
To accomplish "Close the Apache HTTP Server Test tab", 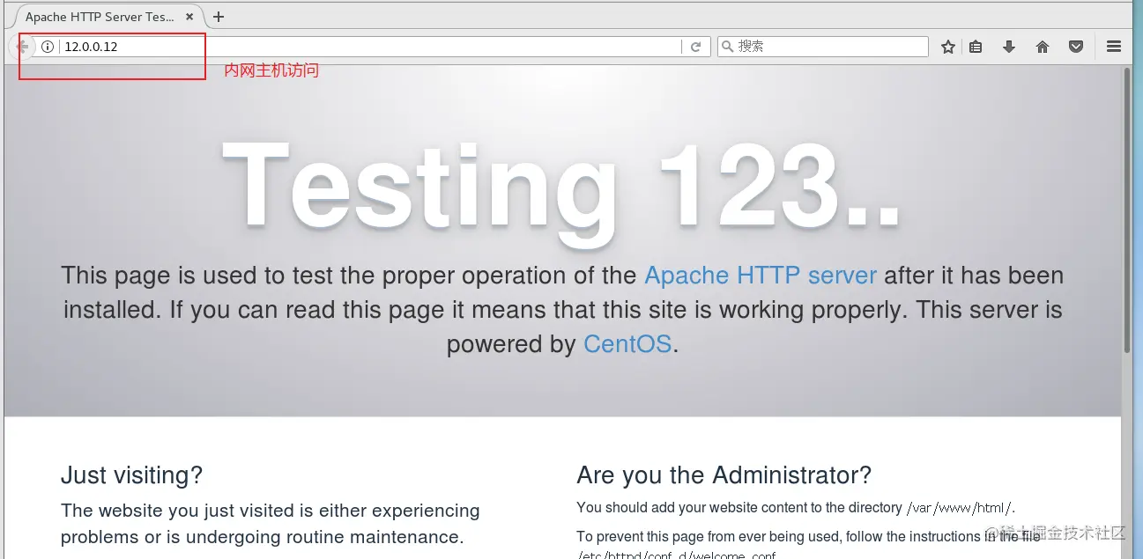I will 189,17.
